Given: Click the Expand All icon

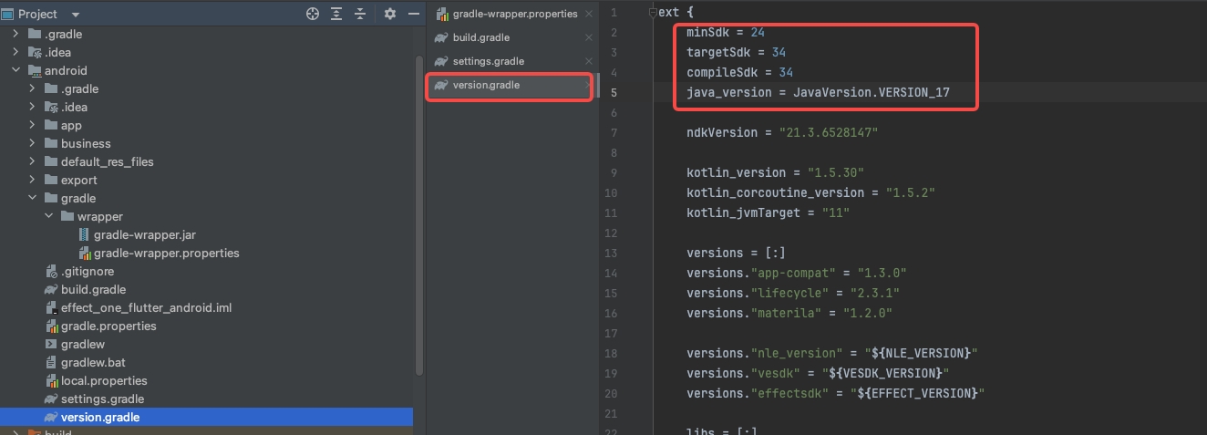Looking at the screenshot, I should pos(336,14).
